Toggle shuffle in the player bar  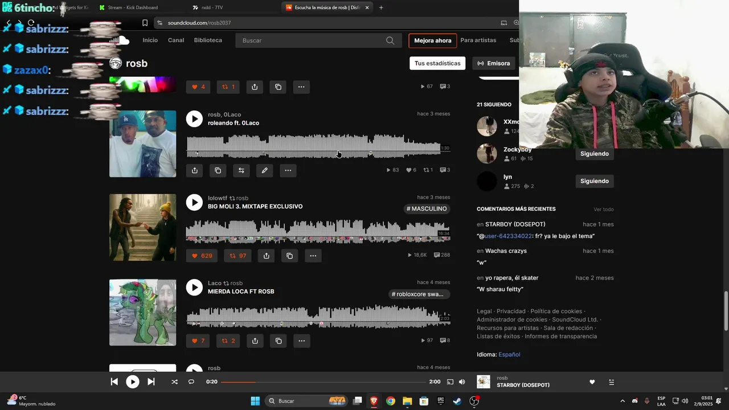tap(174, 382)
